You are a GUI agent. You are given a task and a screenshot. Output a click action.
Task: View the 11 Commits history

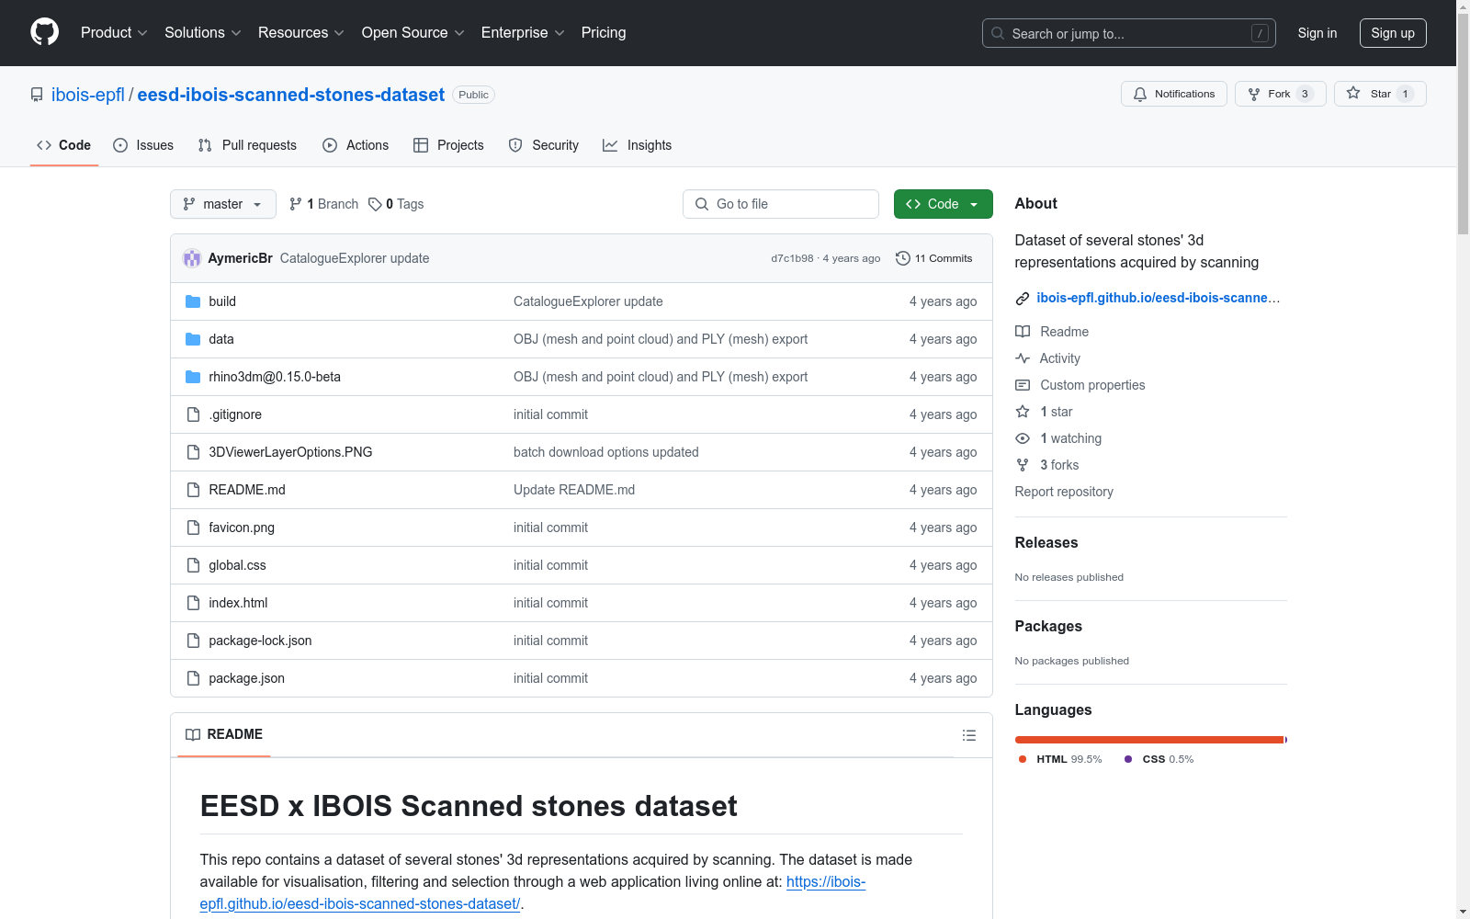(934, 258)
